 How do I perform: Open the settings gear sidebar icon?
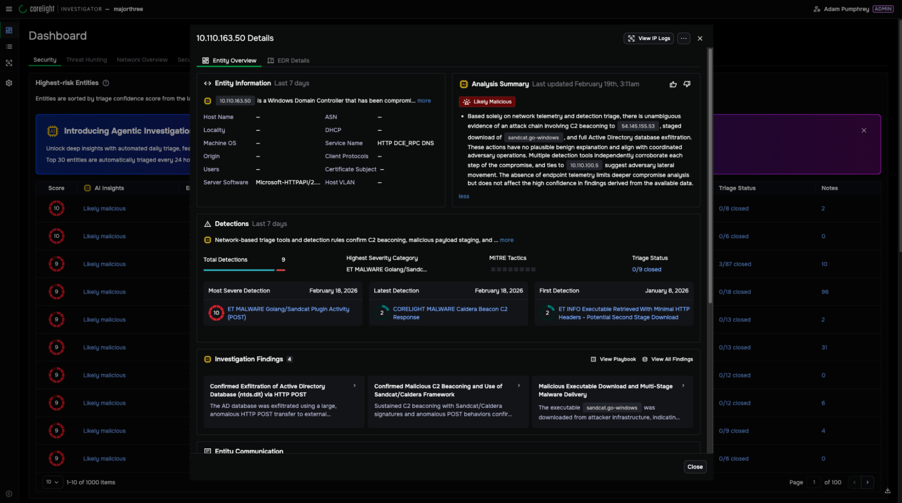[x=9, y=83]
